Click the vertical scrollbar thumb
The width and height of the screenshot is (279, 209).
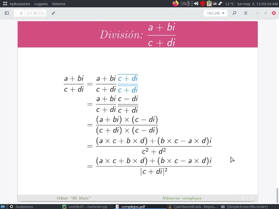[x=277, y=196]
